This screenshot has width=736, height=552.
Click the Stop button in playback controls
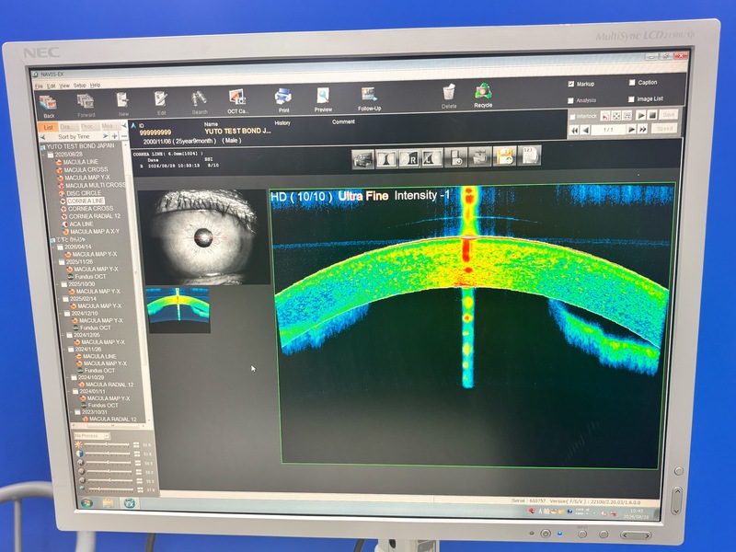pyautogui.click(x=652, y=114)
